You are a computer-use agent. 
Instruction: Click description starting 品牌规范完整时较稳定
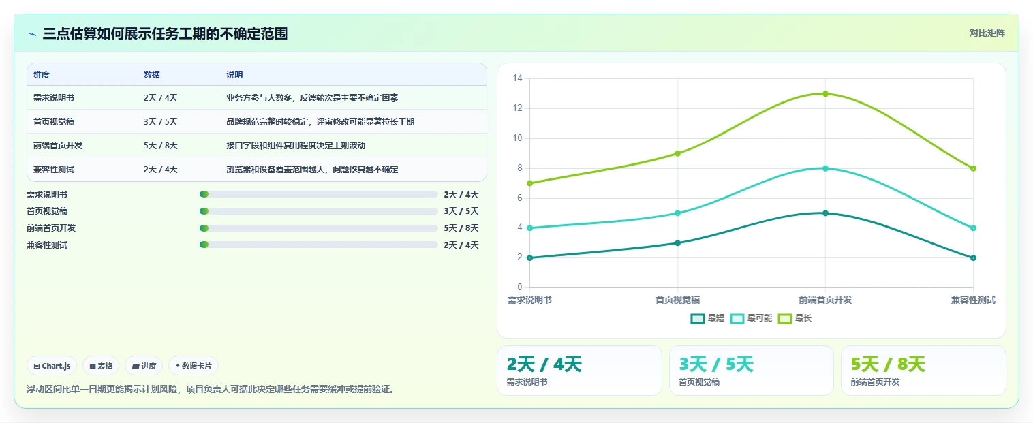[320, 122]
